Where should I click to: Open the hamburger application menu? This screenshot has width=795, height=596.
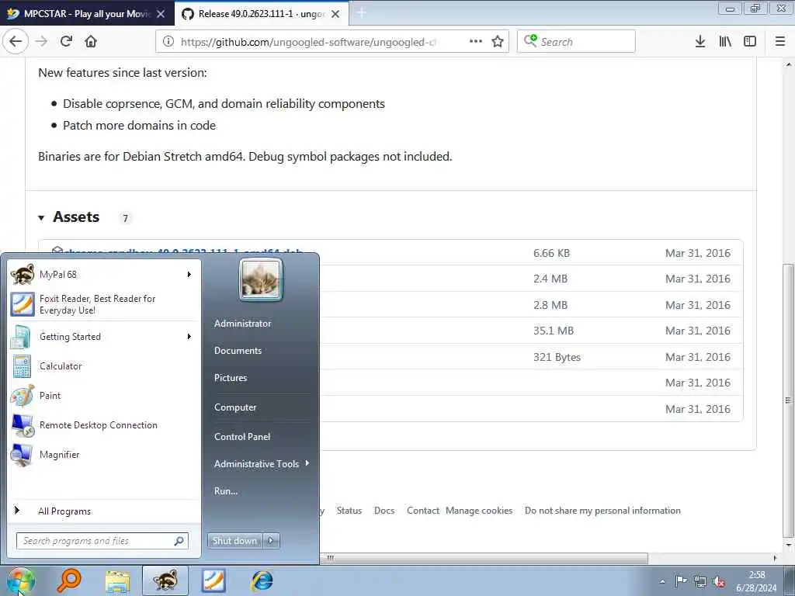(780, 42)
